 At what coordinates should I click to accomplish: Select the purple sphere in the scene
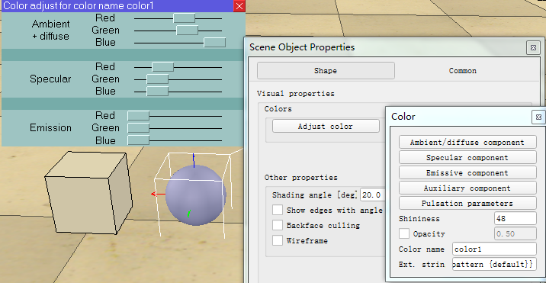tap(196, 195)
